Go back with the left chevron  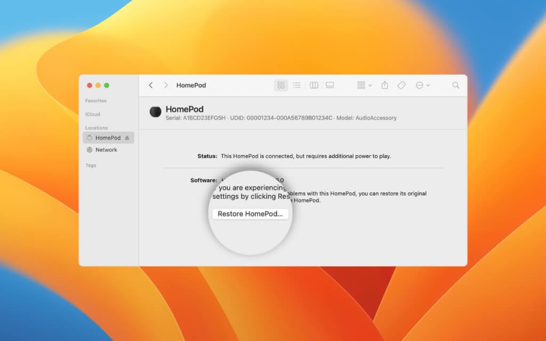[x=151, y=85]
